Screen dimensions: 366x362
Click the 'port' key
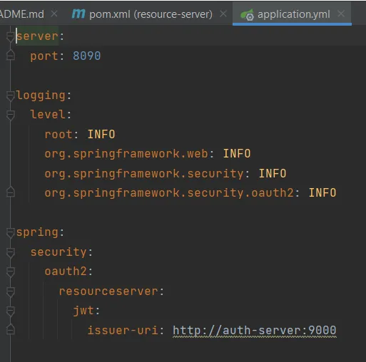44,56
